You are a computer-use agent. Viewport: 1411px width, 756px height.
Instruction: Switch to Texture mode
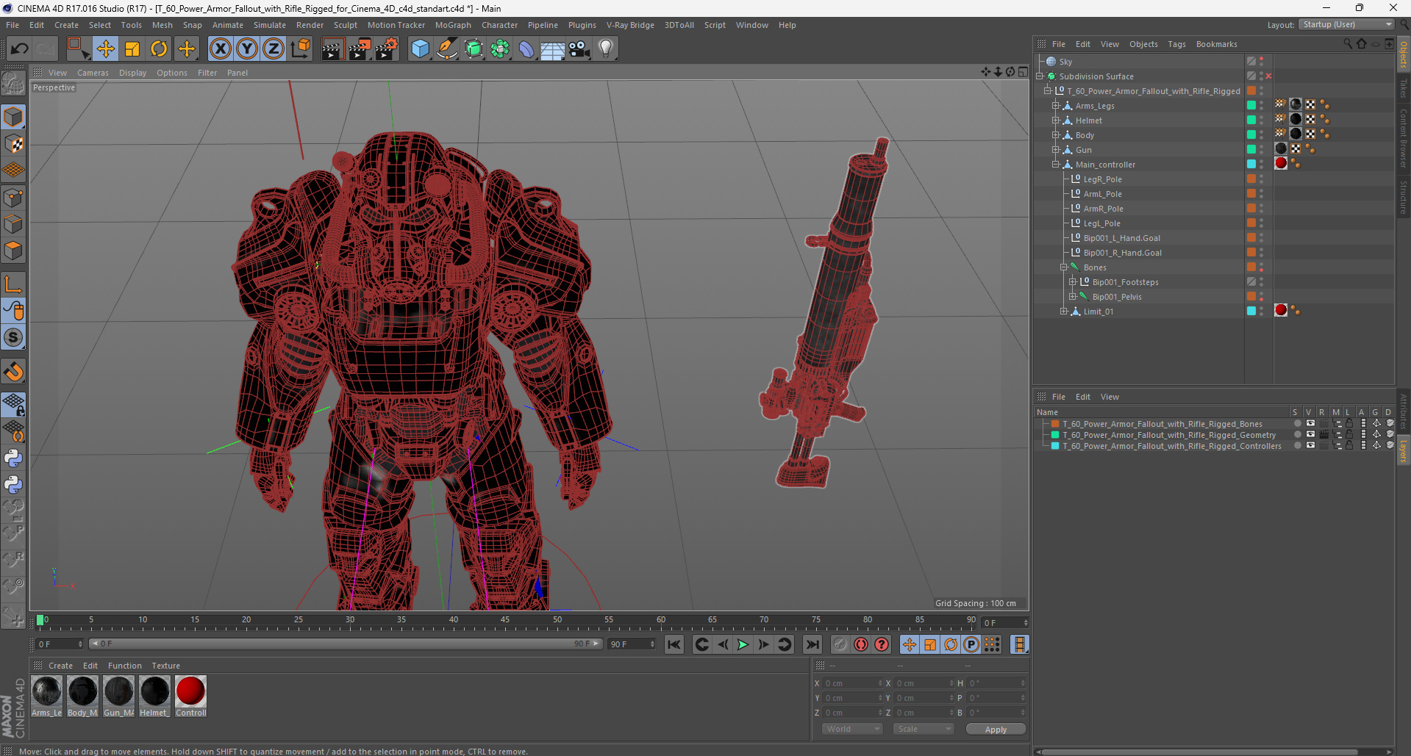pyautogui.click(x=13, y=144)
